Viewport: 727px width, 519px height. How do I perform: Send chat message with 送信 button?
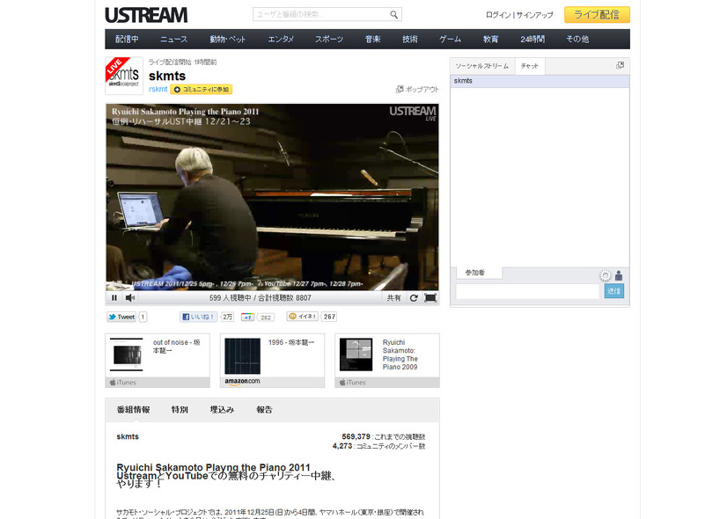pos(613,291)
